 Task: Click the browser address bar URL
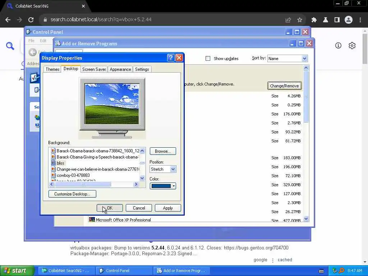pos(101,19)
